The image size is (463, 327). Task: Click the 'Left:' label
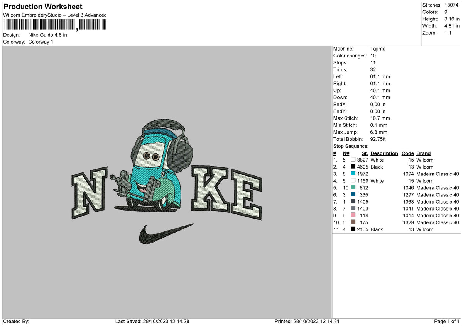[339, 76]
